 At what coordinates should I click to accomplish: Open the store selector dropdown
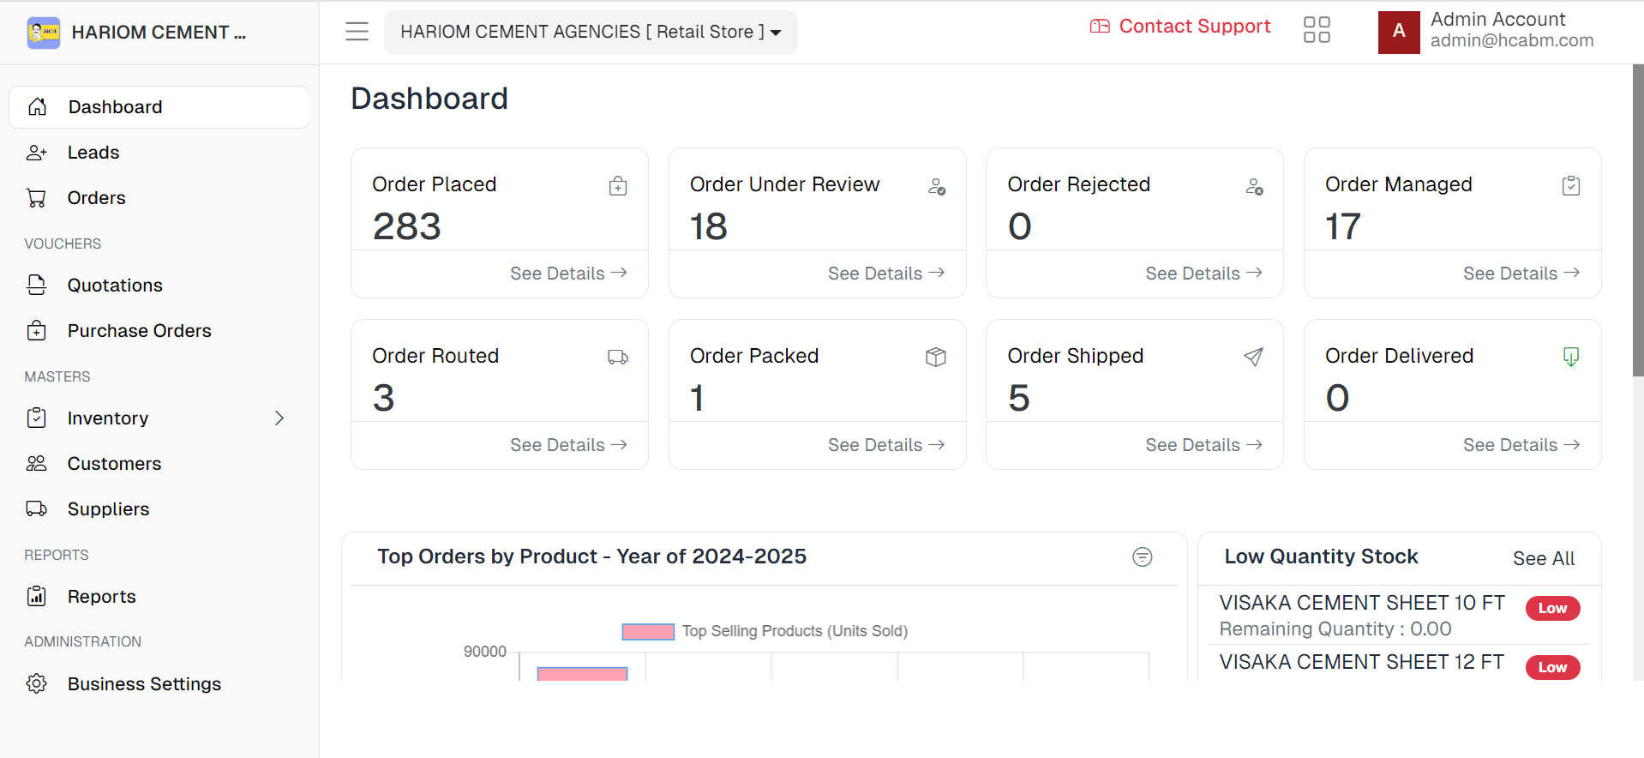pyautogui.click(x=591, y=33)
